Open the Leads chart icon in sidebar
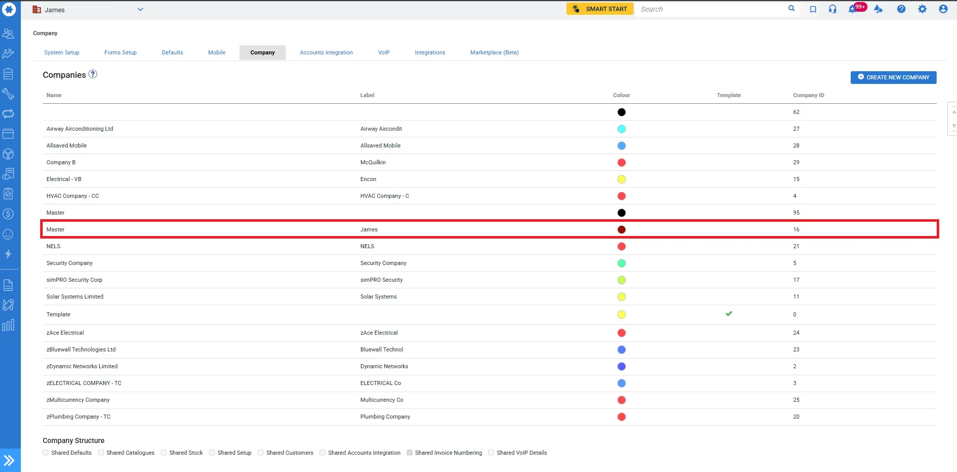The height and width of the screenshot is (472, 957). pyautogui.click(x=8, y=53)
